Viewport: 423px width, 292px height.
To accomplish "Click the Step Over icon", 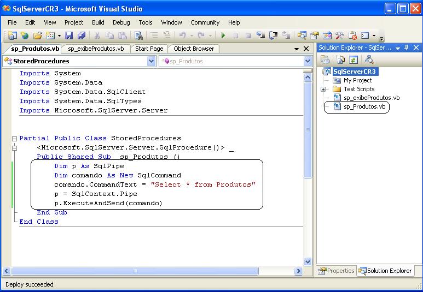I will tap(273, 35).
